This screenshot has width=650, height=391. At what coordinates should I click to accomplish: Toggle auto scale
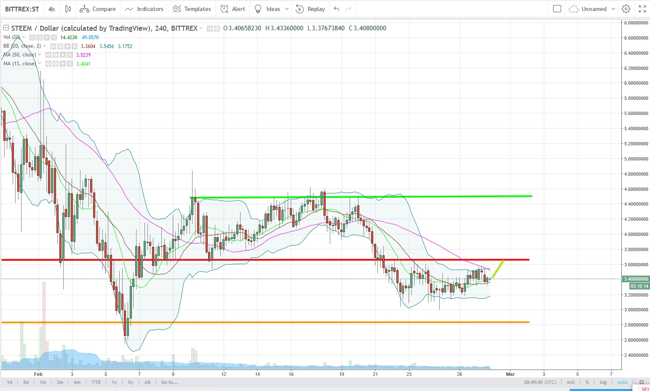point(622,382)
